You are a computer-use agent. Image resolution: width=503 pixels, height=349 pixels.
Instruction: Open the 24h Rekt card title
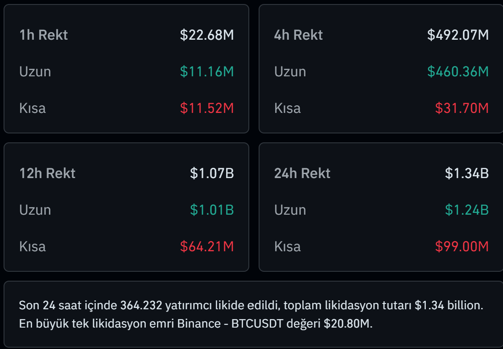point(302,173)
